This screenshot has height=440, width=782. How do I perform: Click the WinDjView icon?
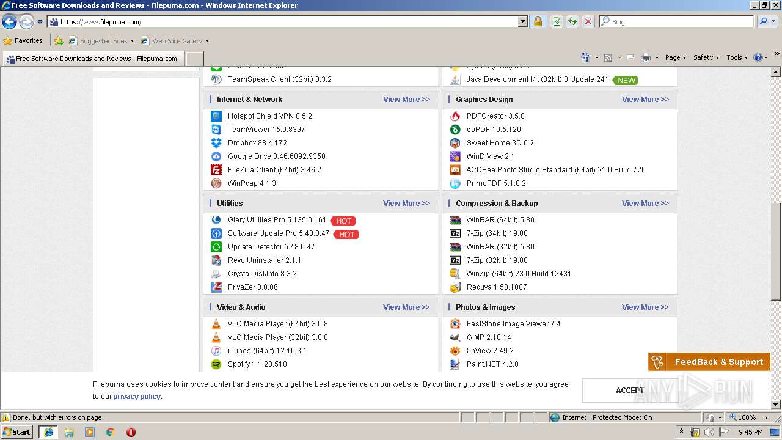click(x=455, y=156)
